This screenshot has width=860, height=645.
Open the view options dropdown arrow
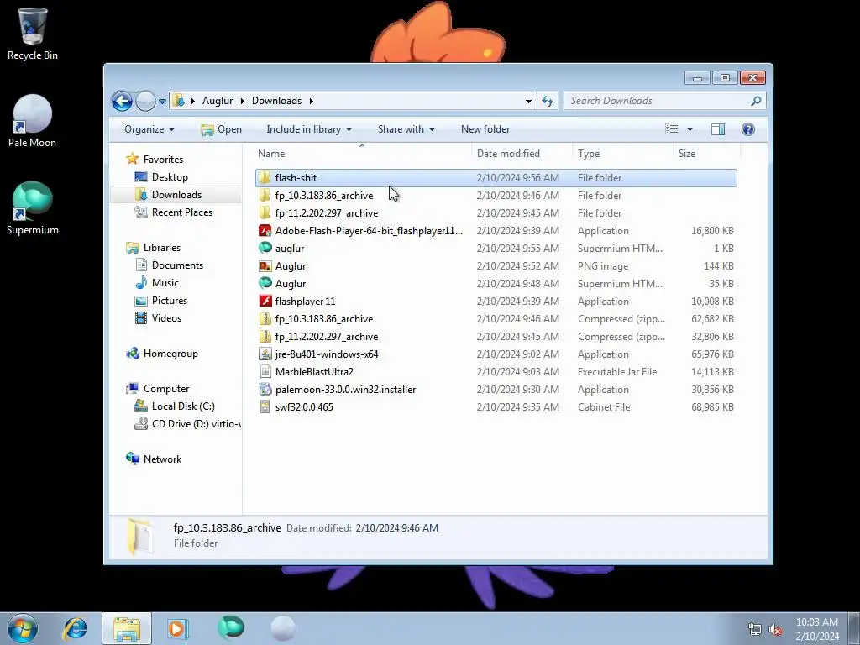pyautogui.click(x=690, y=129)
